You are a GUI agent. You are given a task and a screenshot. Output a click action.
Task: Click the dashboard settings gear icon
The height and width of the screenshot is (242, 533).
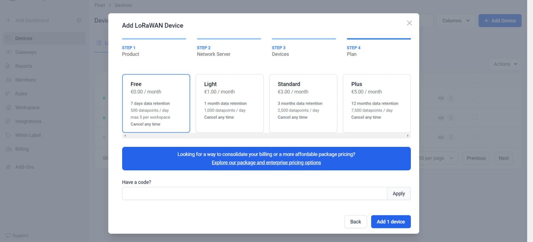click(x=79, y=20)
